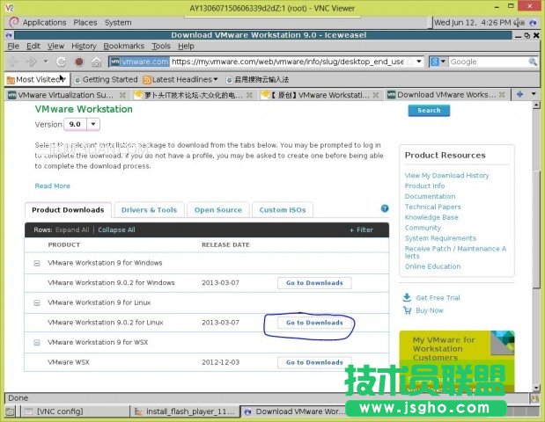This screenshot has height=422, width=545.
Task: Switch to the [VNC config] taskbar window
Action: (x=75, y=411)
